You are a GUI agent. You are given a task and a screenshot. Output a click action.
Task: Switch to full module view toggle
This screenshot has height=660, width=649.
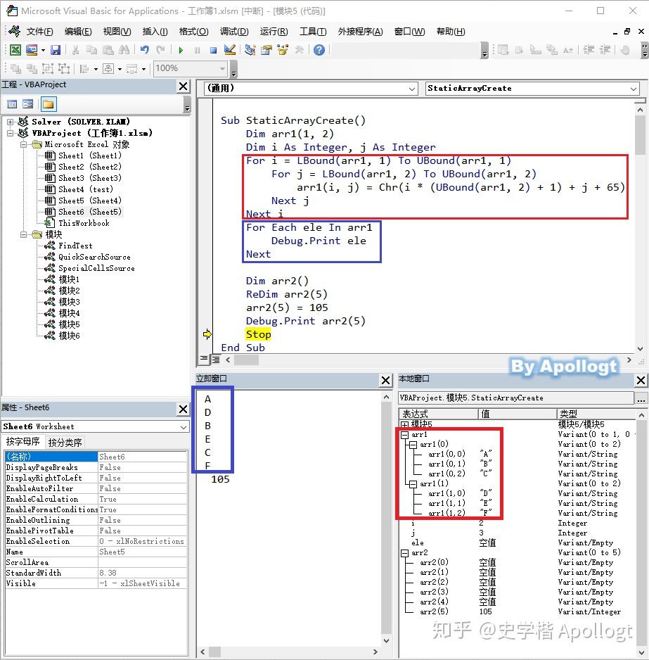click(216, 360)
